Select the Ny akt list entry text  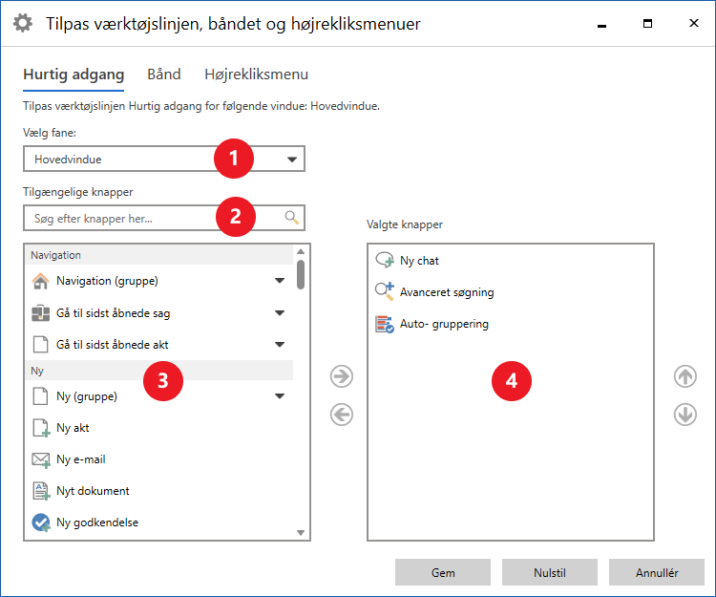point(73,428)
